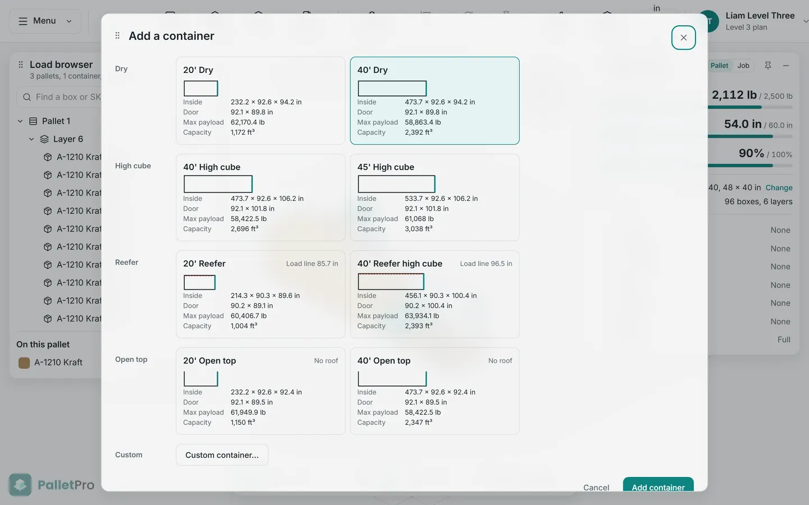The image size is (809, 505).
Task: Click the Open top category label
Action: pyautogui.click(x=131, y=359)
